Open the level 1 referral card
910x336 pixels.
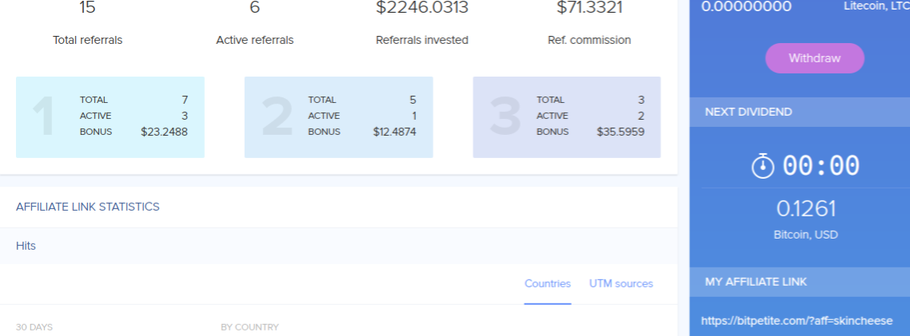point(110,117)
